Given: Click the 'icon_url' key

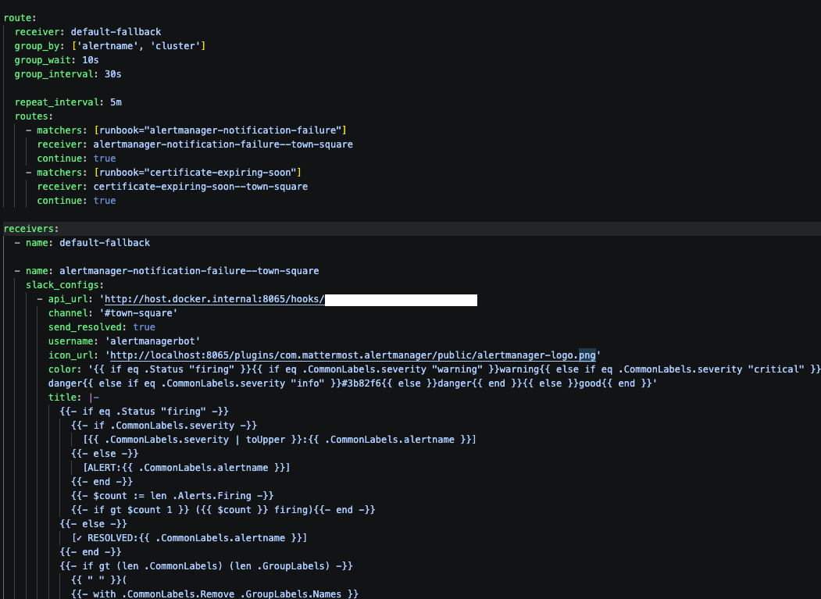Looking at the screenshot, I should pyautogui.click(x=71, y=355).
